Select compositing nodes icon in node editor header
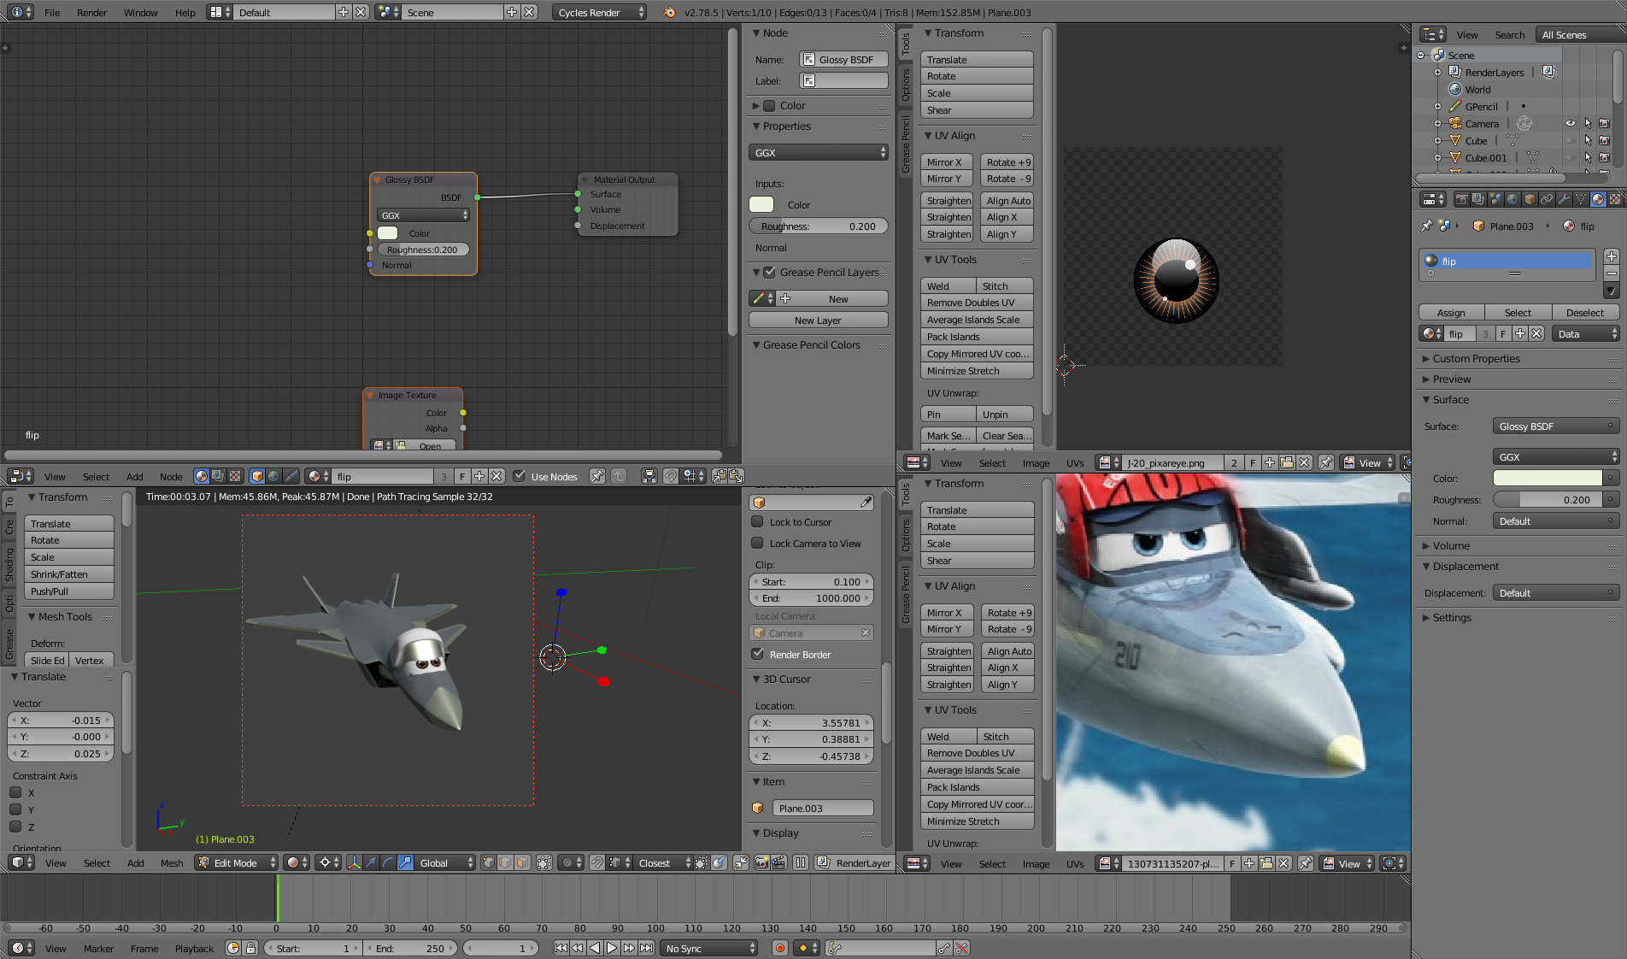Screen dimensions: 1627x959 click(x=218, y=477)
